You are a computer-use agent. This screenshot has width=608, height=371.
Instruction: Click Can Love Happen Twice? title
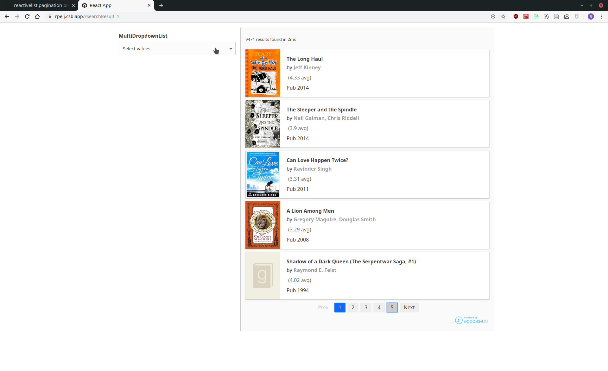pyautogui.click(x=317, y=160)
